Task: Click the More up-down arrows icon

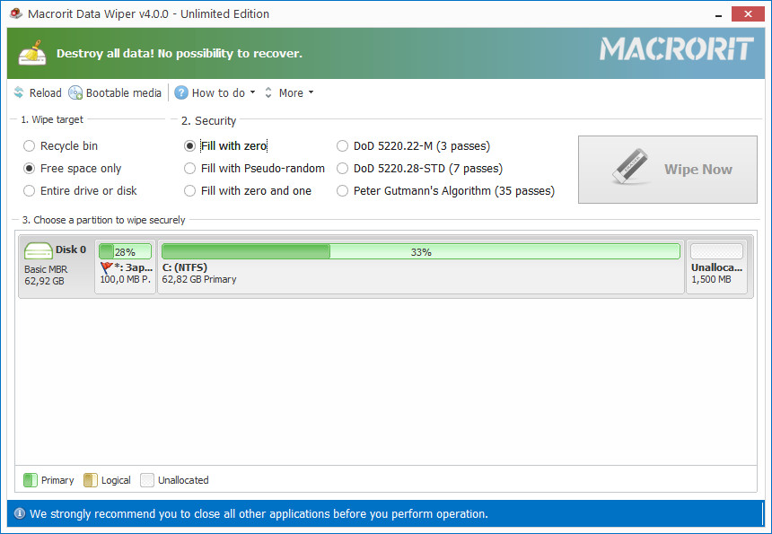Action: [268, 92]
